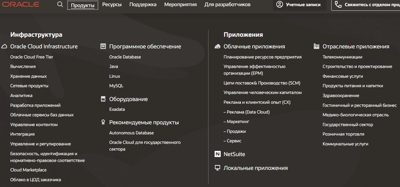Open Управление человеческим капиталом link
This screenshot has width=400, height=187.
pos(263,92)
